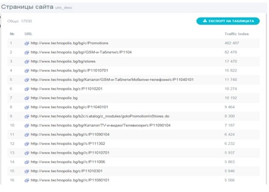Follow the Мобилни-телефони P11040101 URL link

[112, 80]
